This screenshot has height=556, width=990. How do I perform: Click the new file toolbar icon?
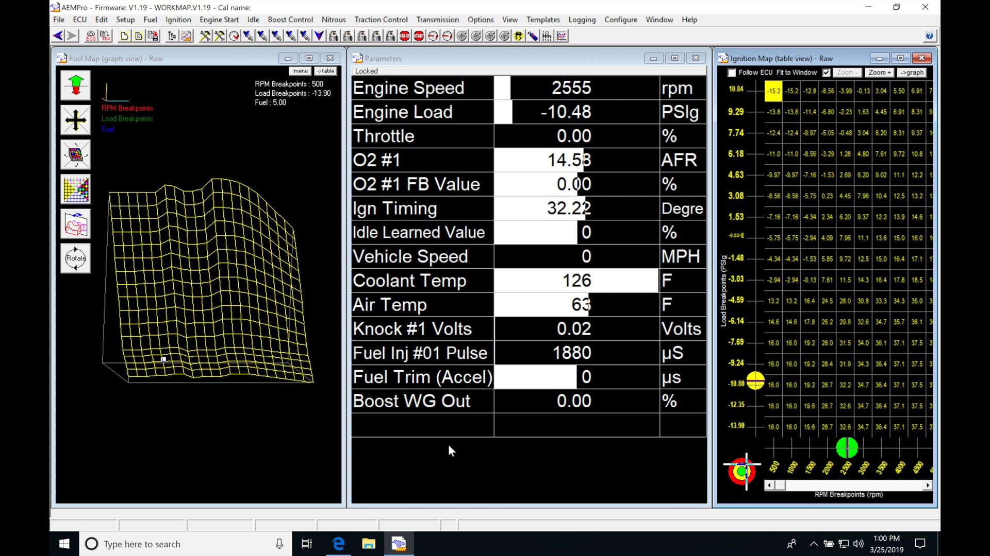point(124,36)
